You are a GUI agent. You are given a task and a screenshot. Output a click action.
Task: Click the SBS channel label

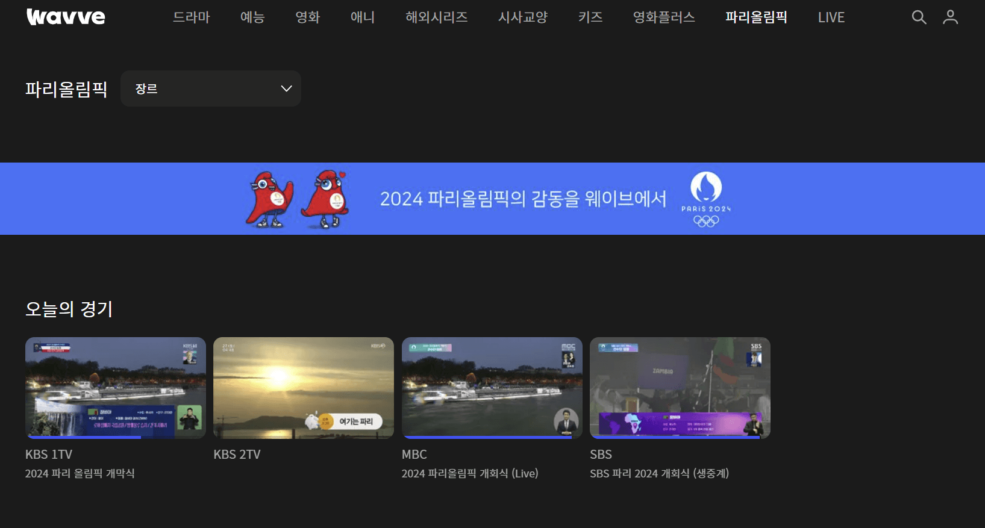pos(601,455)
